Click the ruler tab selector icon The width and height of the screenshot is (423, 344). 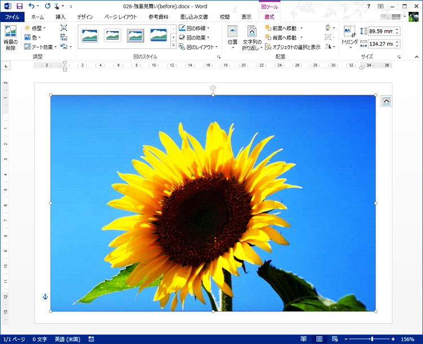click(x=6, y=66)
